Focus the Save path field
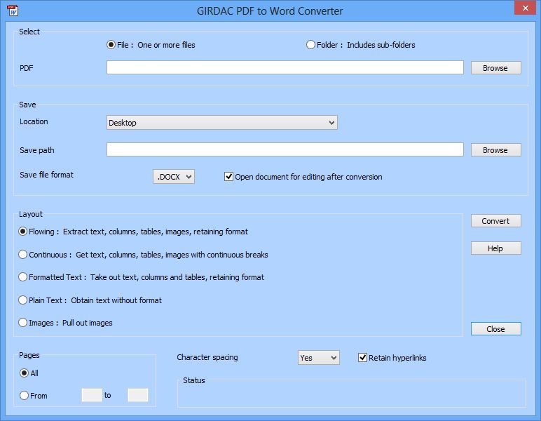The height and width of the screenshot is (421, 541). (x=285, y=149)
